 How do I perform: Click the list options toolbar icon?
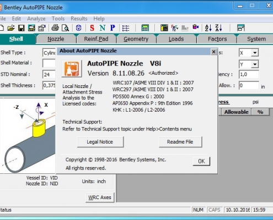126,28
